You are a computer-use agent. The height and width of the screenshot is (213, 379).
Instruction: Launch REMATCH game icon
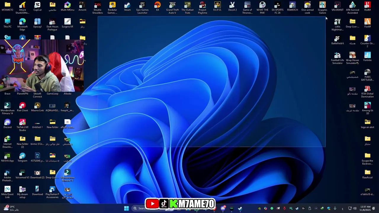pos(293,7)
